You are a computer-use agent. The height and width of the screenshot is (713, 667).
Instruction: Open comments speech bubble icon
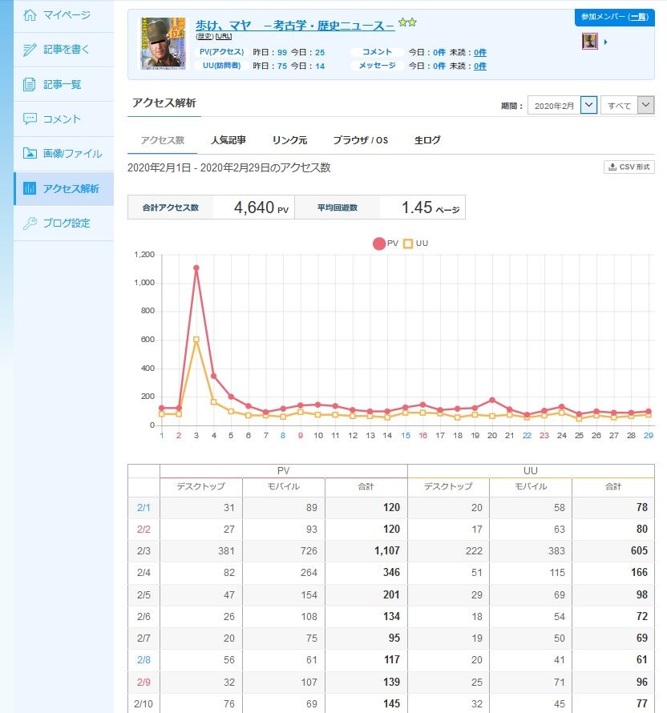click(x=30, y=119)
